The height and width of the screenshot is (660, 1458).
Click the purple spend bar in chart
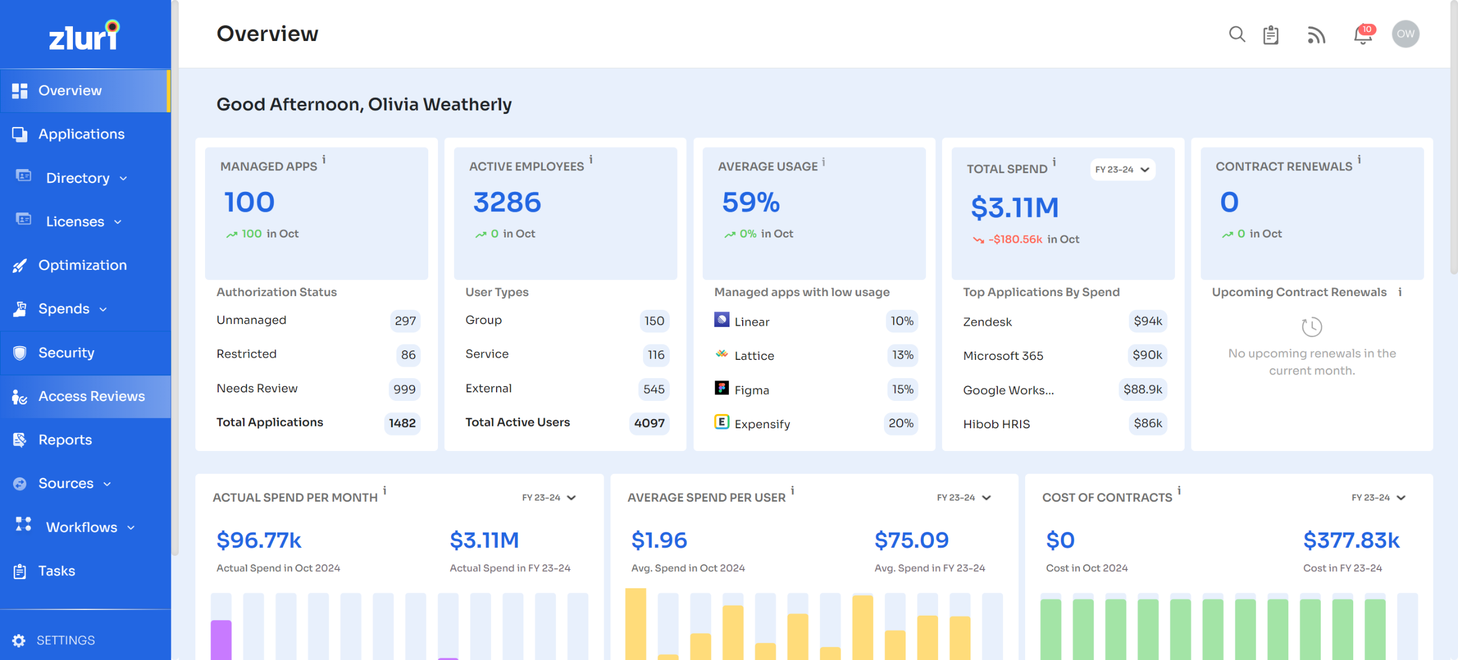221,639
